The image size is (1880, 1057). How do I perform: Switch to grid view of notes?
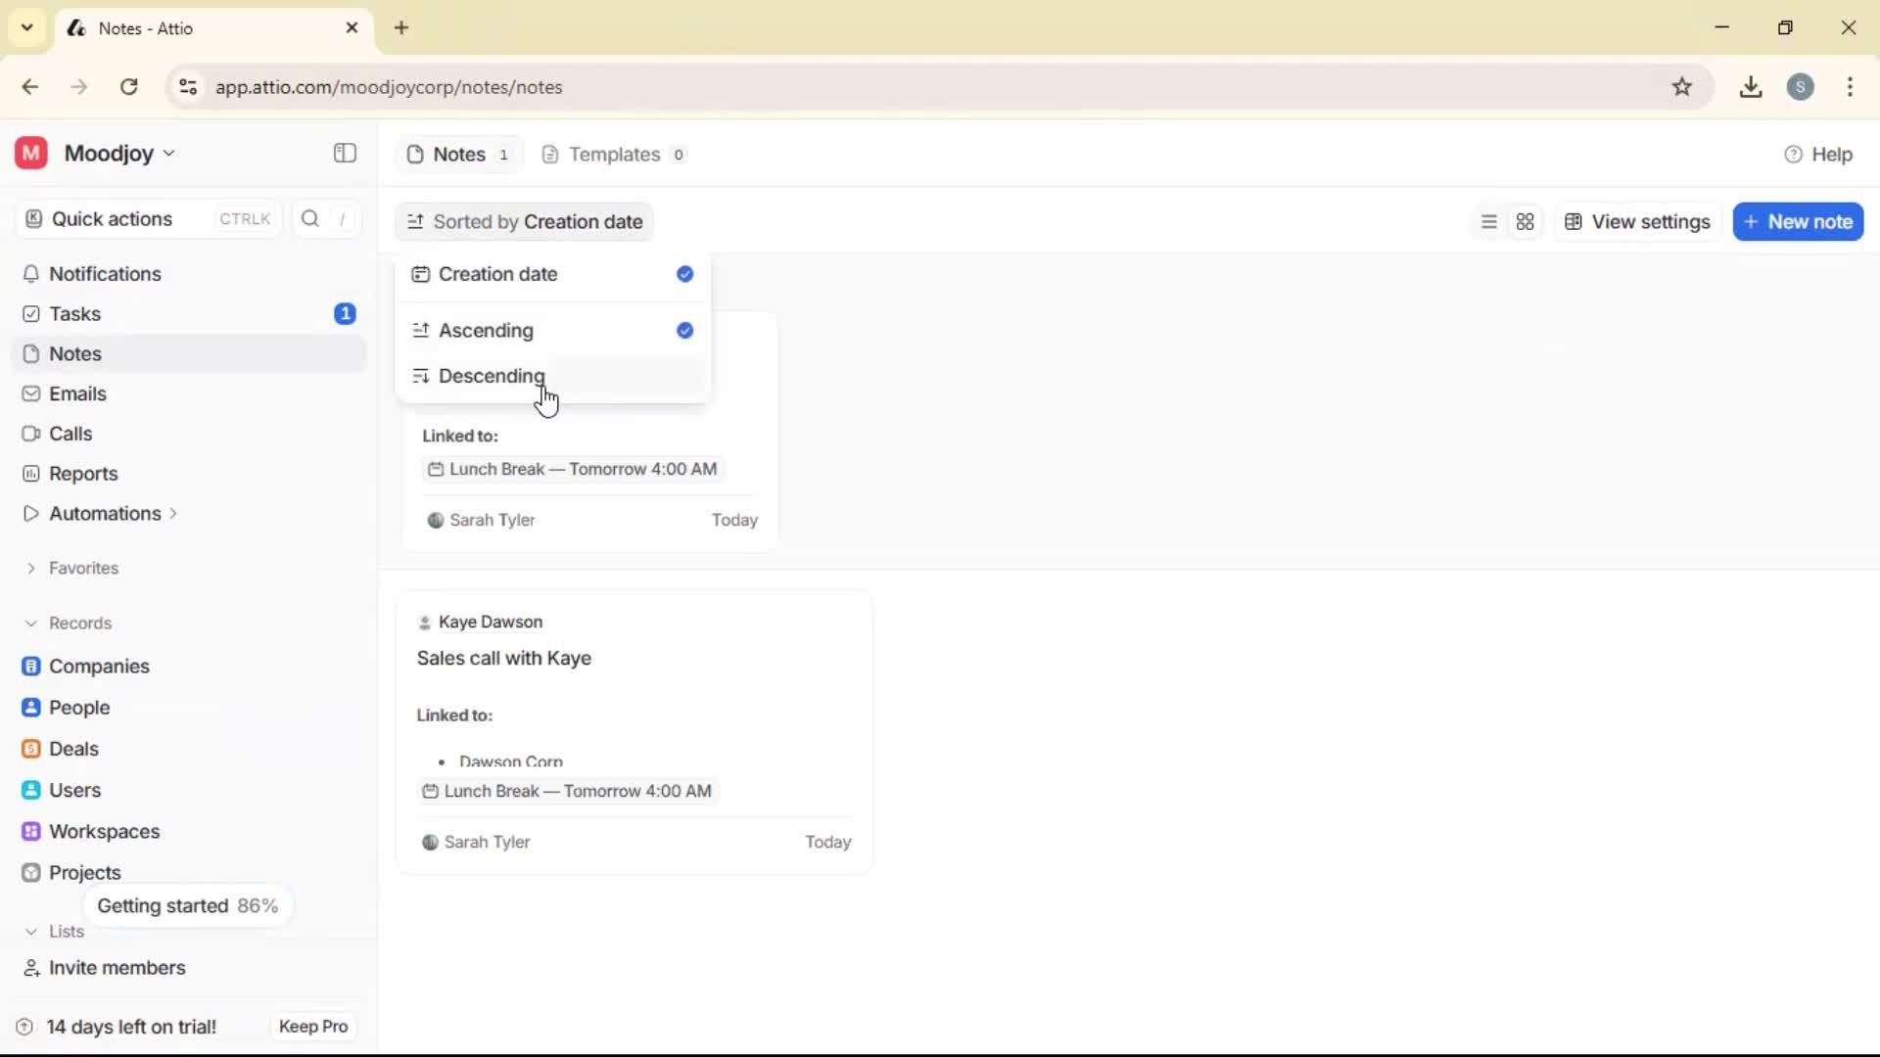(1525, 221)
